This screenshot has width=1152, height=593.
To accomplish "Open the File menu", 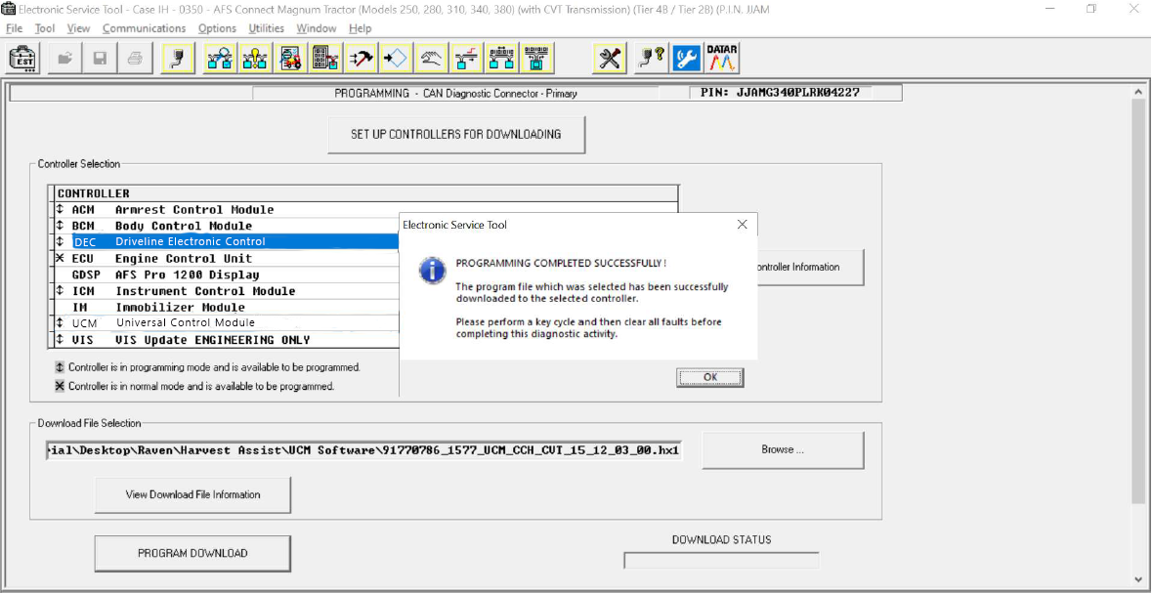I will click(x=14, y=28).
